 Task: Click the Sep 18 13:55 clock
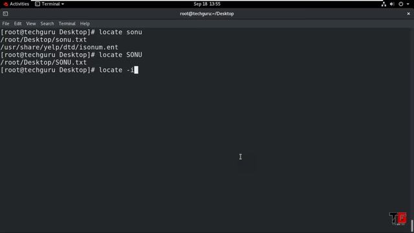[x=207, y=4]
